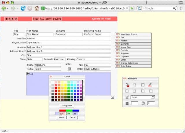Open the Properties palette row
The image size is (185, 133).
[133, 53]
